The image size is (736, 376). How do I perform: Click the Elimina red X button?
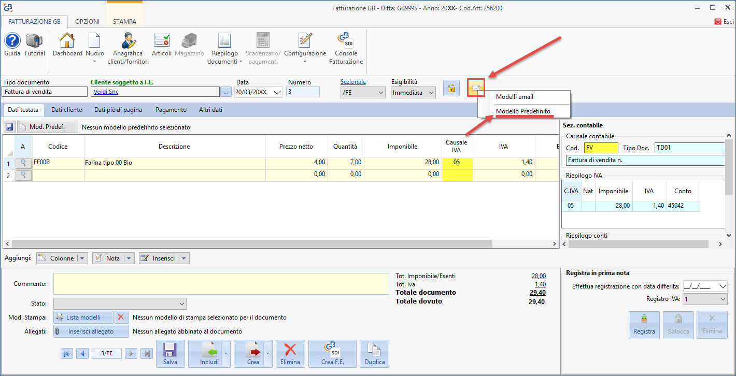290,354
